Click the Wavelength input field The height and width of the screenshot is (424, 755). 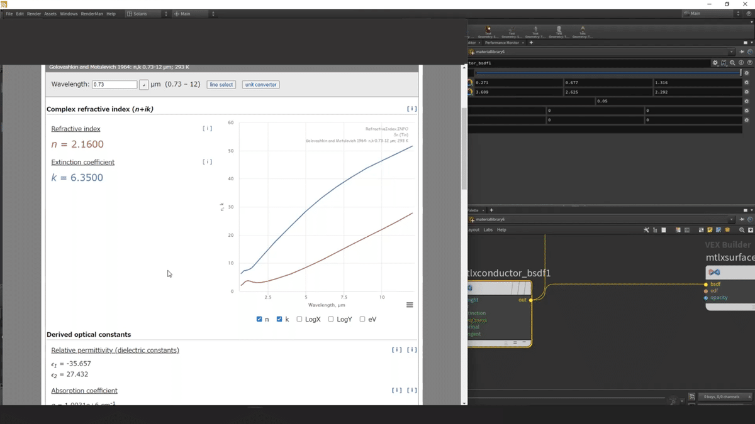(115, 85)
